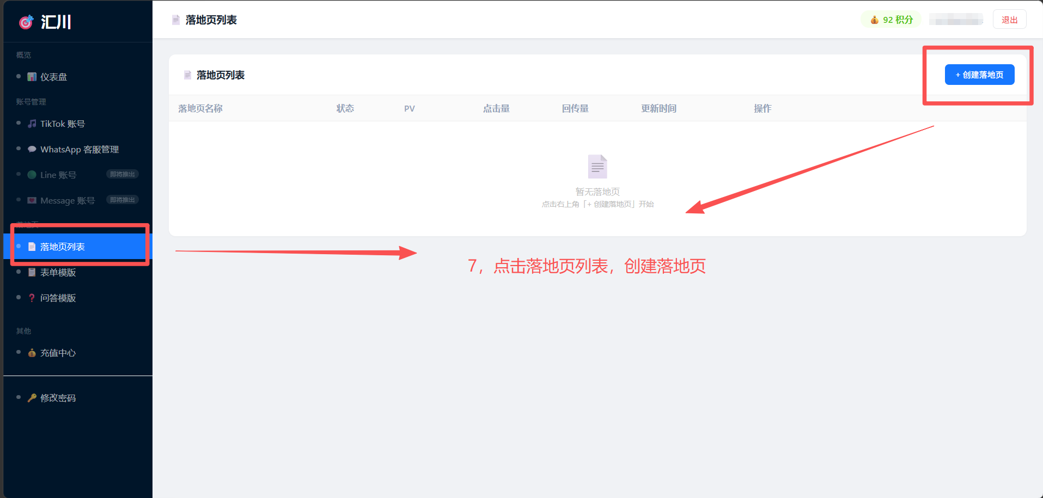Screen dimensions: 1043x498
Task: Open 问答模版 sidebar item
Action: pyautogui.click(x=78, y=298)
